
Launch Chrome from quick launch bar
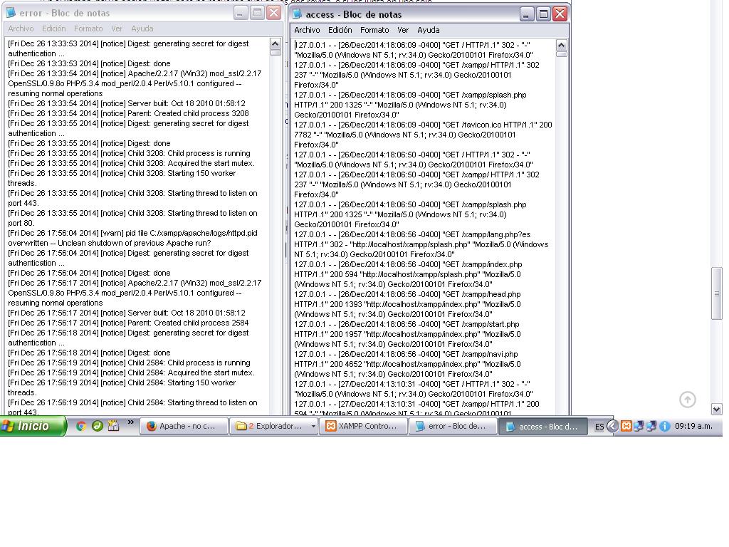81,426
